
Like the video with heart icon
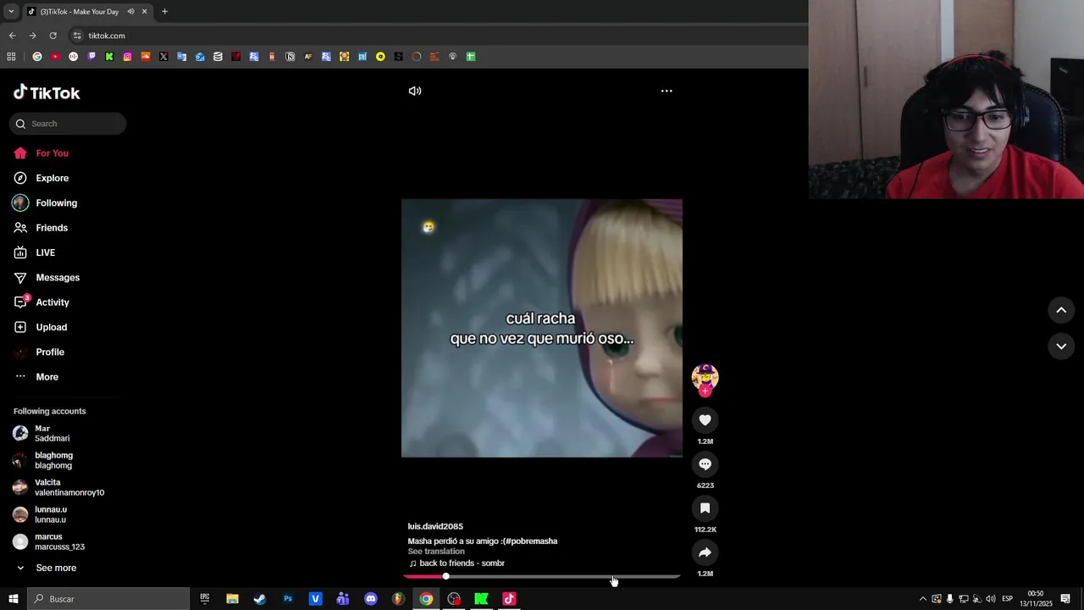click(x=705, y=420)
